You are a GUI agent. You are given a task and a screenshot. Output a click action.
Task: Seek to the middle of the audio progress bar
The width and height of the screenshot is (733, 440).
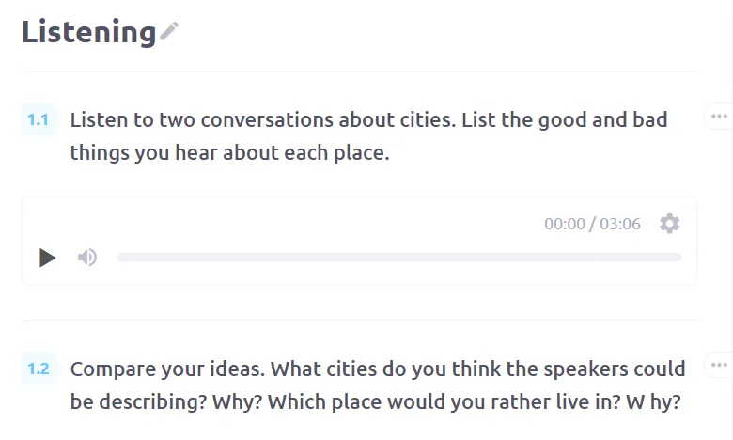tap(399, 258)
